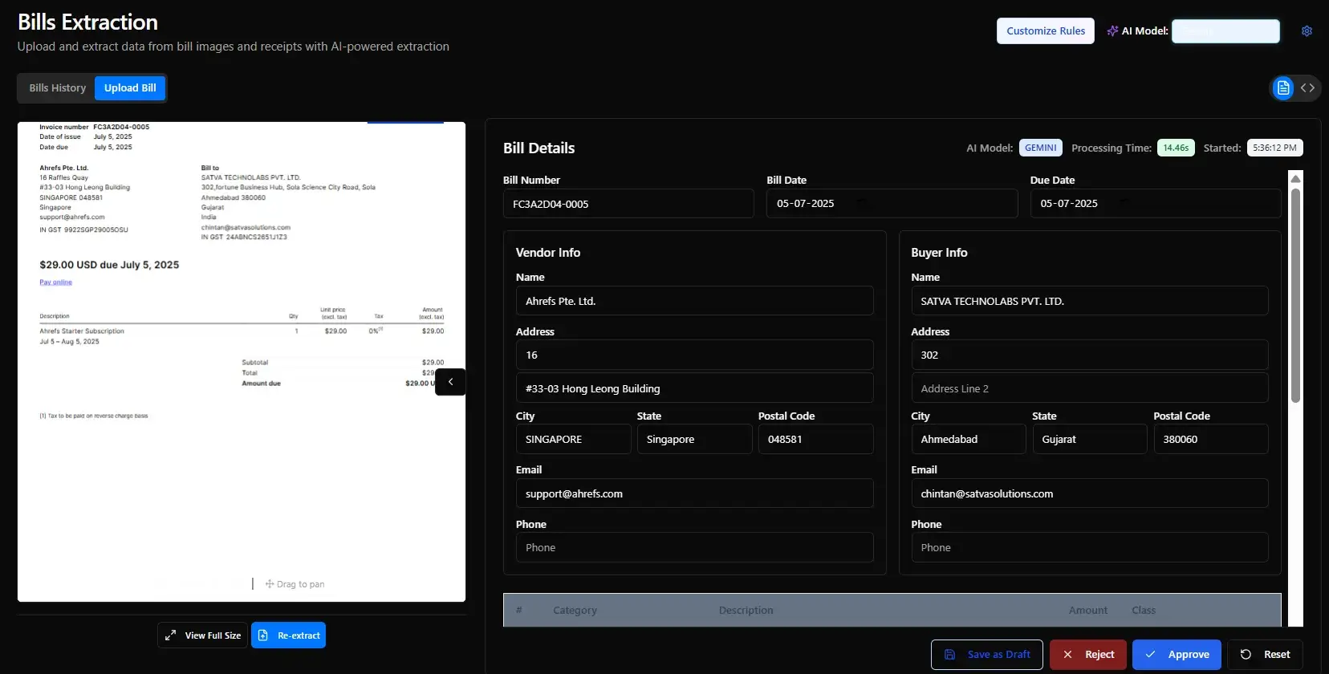Open the Bills History tab
Screen dimensions: 1329x674
click(x=57, y=88)
